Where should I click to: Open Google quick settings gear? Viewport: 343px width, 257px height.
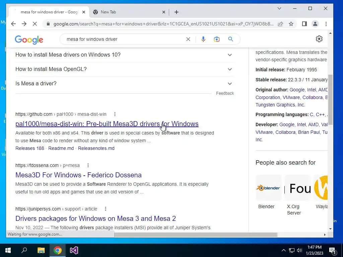[x=319, y=39]
